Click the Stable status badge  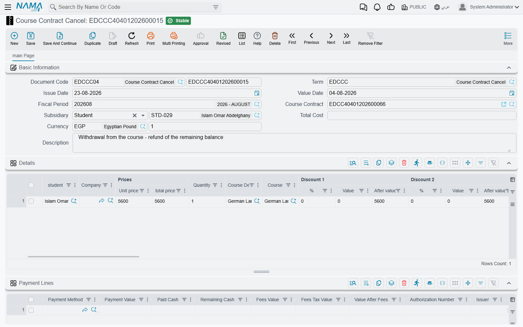(x=178, y=21)
